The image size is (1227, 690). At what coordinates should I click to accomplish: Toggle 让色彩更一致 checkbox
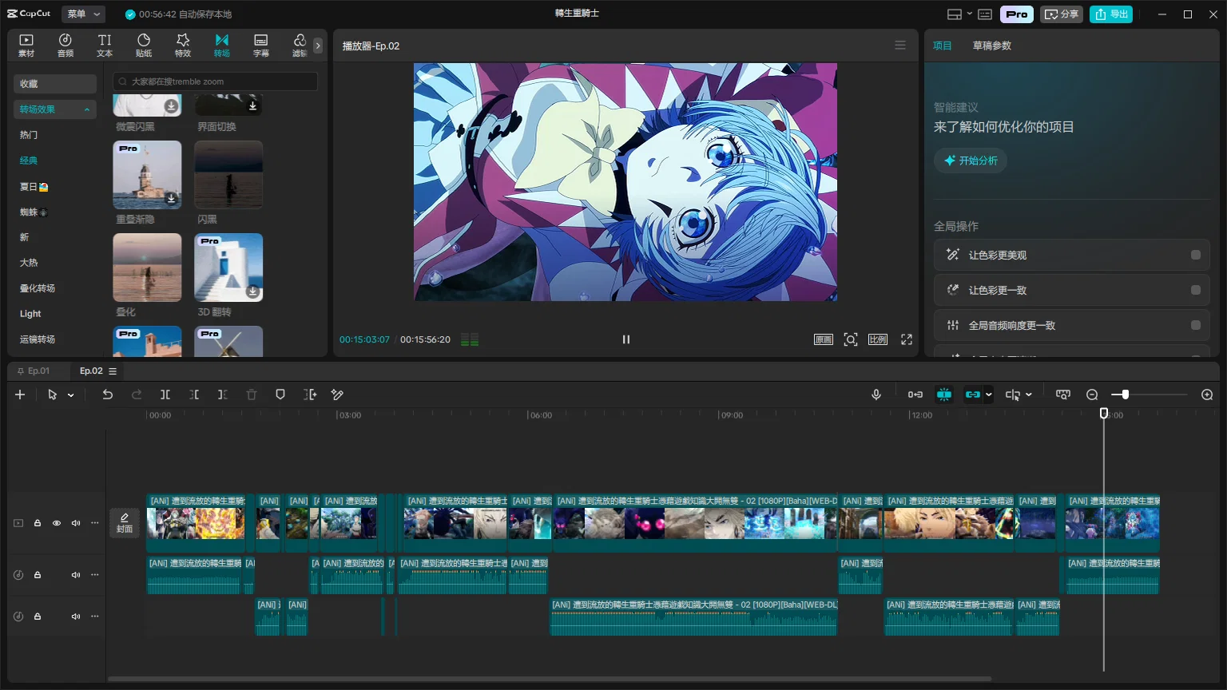click(1196, 290)
